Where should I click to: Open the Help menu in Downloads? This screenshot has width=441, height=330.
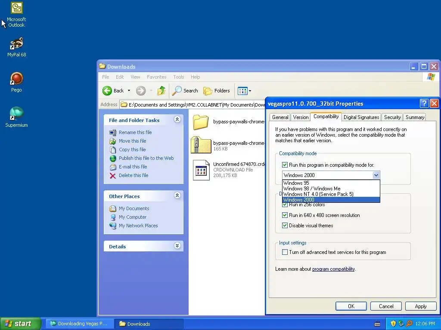tap(195, 77)
